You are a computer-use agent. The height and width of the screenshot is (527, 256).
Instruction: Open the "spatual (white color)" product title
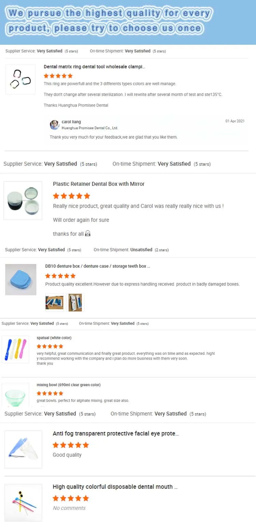pyautogui.click(x=54, y=338)
